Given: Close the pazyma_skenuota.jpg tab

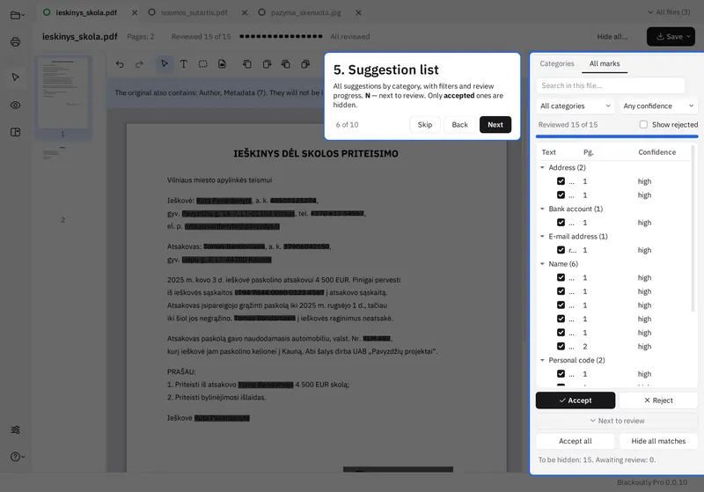Looking at the screenshot, I should (x=358, y=12).
